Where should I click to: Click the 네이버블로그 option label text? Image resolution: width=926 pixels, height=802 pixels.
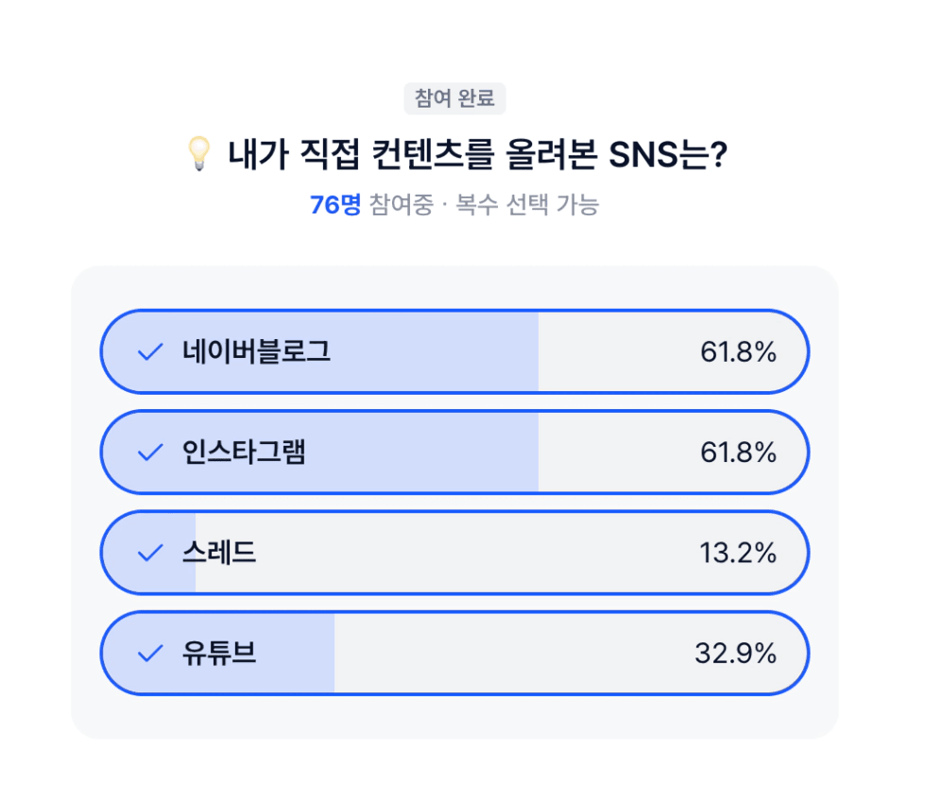256,352
